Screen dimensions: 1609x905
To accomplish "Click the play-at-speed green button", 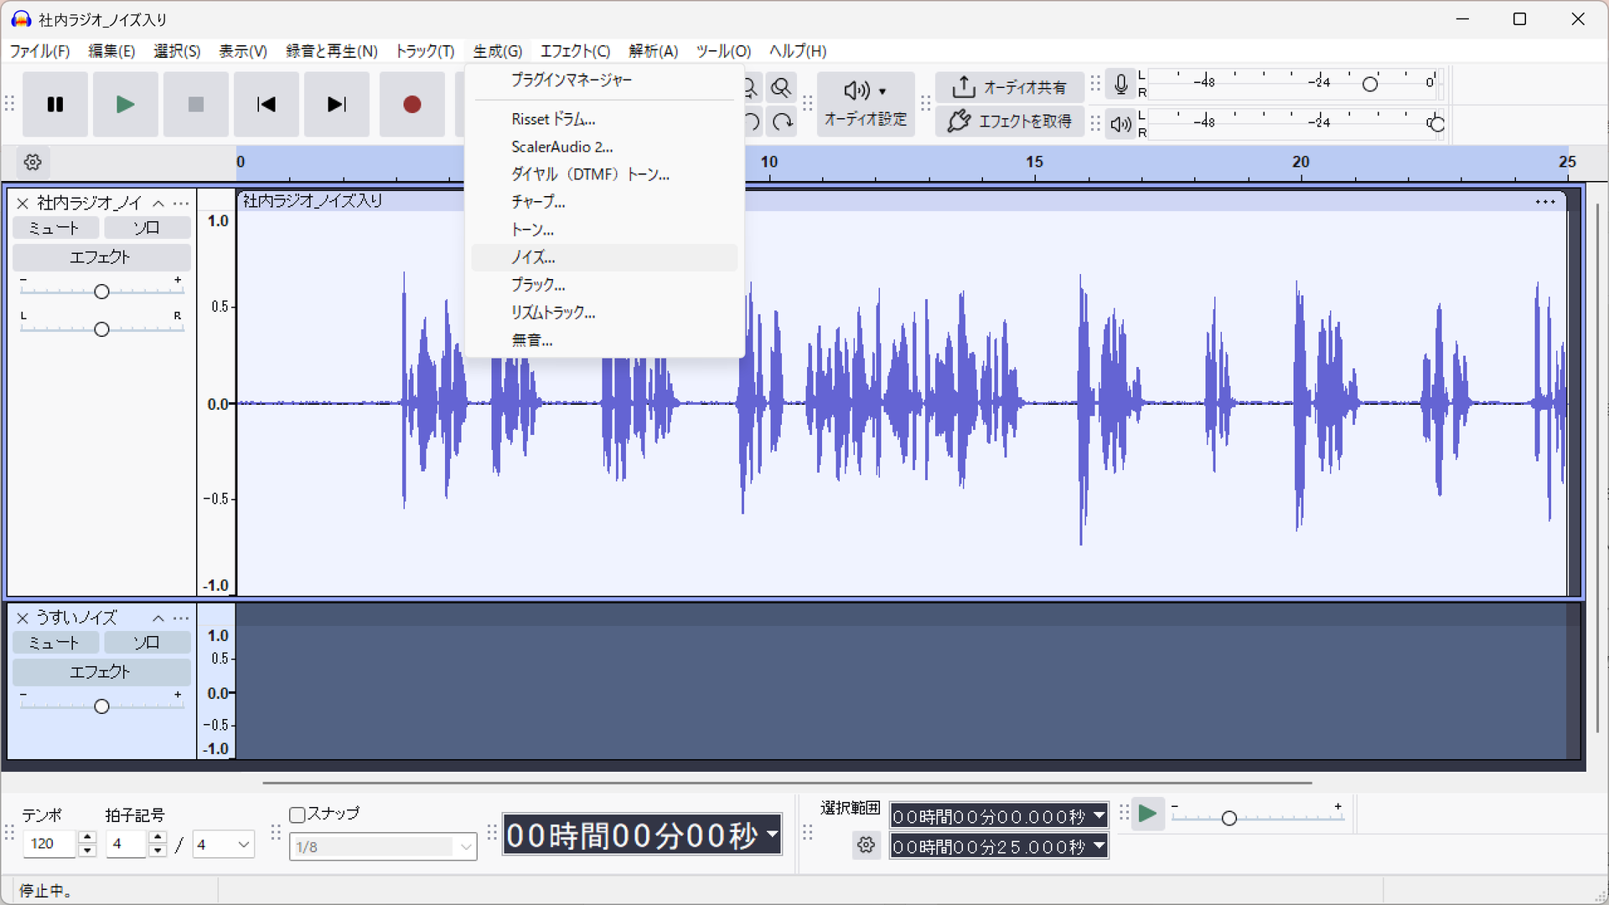I will coord(1147,814).
